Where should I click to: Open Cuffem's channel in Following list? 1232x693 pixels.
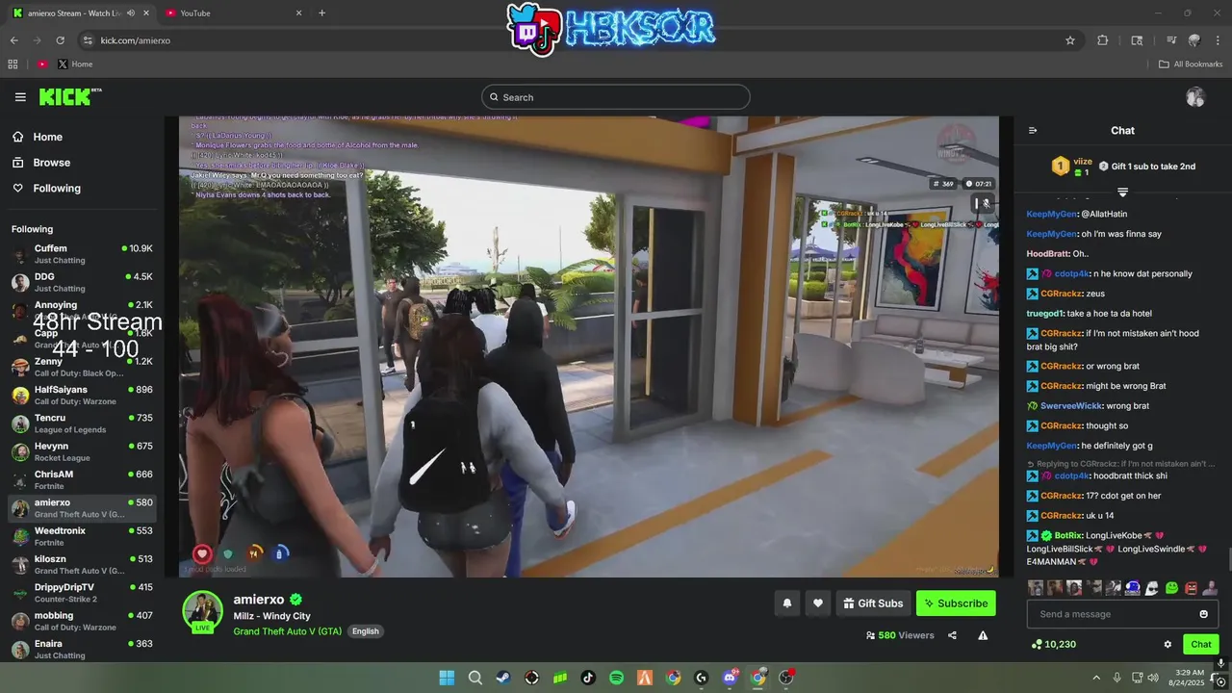click(82, 254)
